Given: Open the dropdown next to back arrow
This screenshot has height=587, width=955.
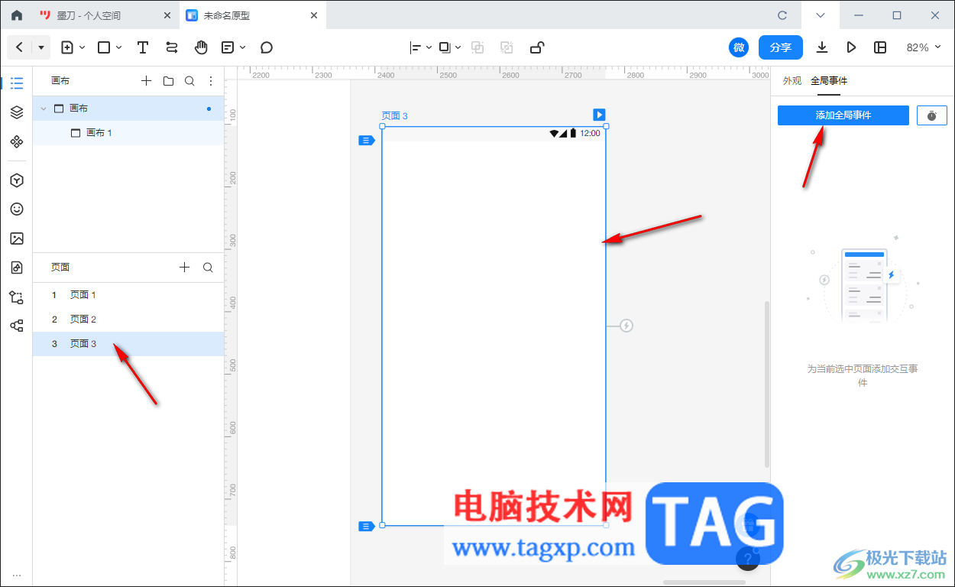Looking at the screenshot, I should (41, 47).
